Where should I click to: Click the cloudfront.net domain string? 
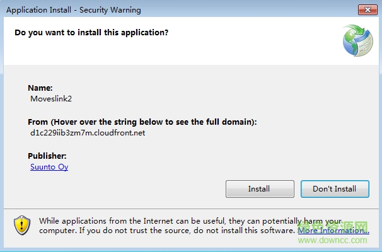click(88, 133)
